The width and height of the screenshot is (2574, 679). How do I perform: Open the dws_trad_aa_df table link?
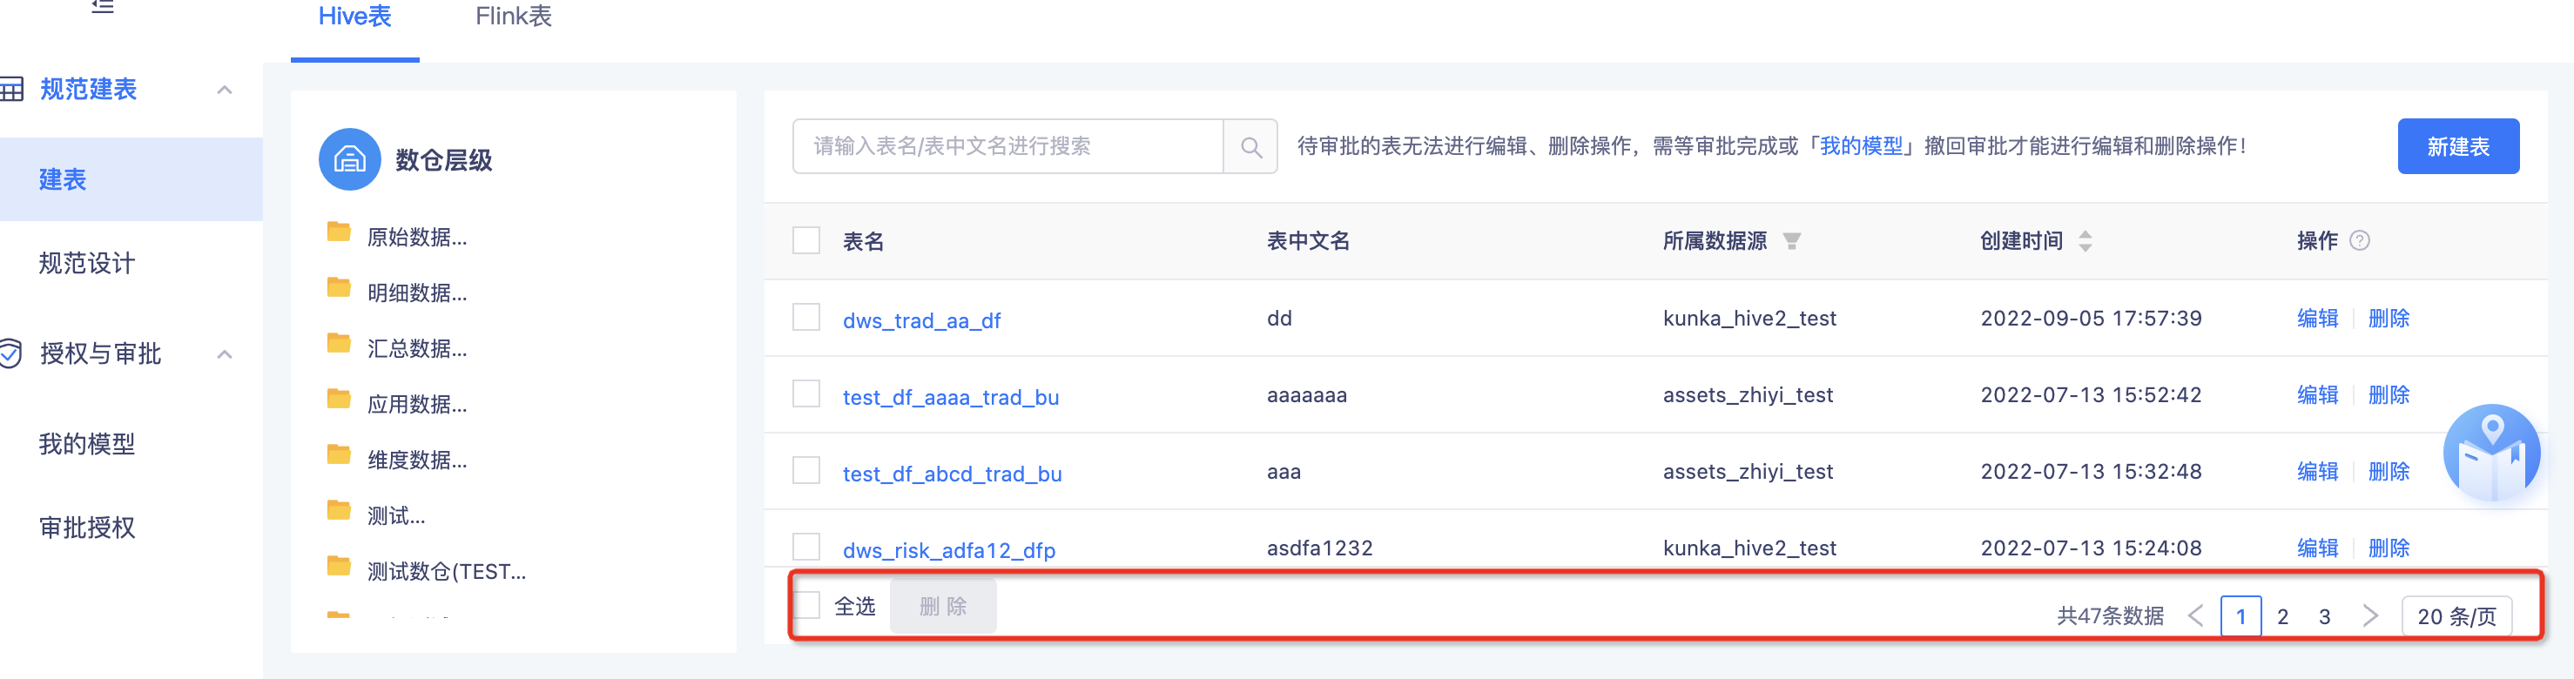tap(921, 320)
